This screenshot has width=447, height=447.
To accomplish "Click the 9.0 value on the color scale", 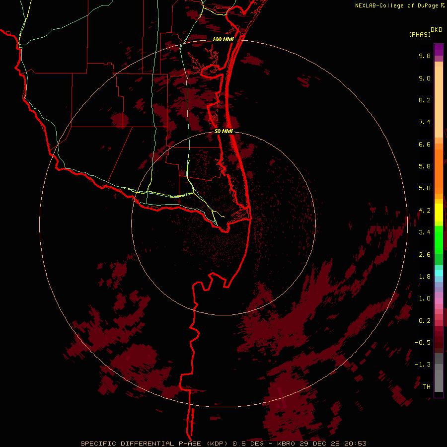I will (x=425, y=78).
